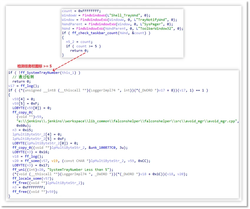The width and height of the screenshot is (250, 209).
Task: Select the 'if ( count >= 5 )' line
Action: tap(83, 46)
